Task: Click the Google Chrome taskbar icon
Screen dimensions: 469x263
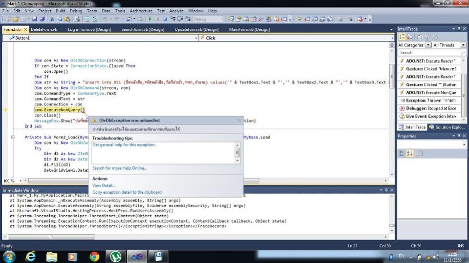Action: pos(94,257)
